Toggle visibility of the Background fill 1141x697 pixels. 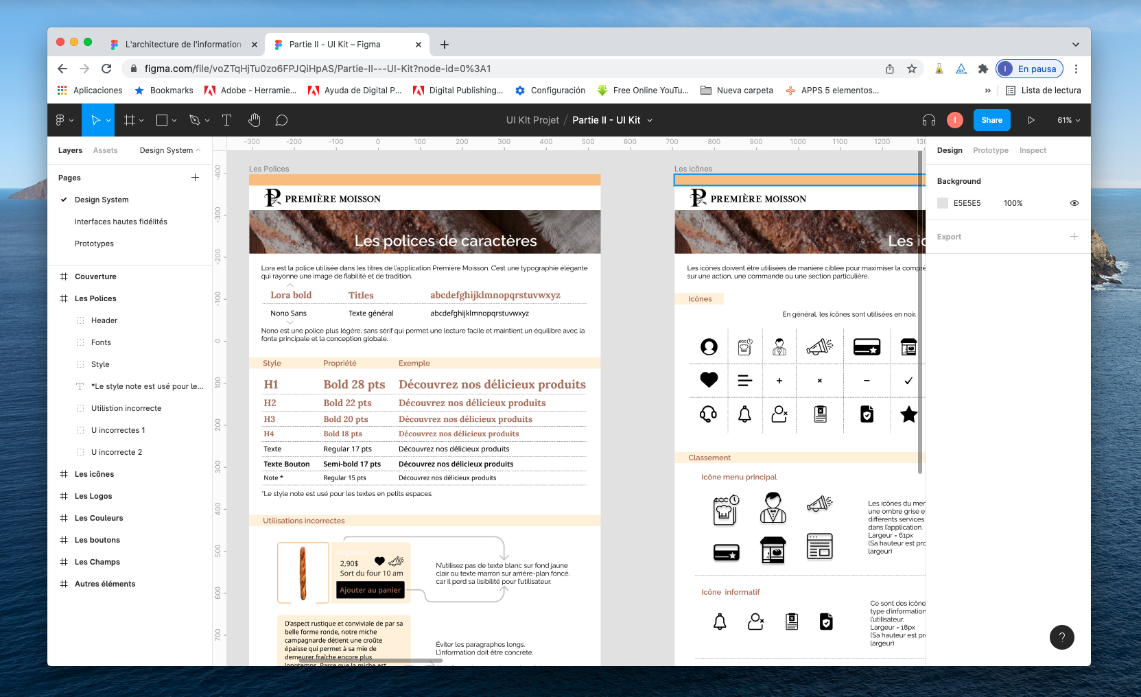point(1074,203)
